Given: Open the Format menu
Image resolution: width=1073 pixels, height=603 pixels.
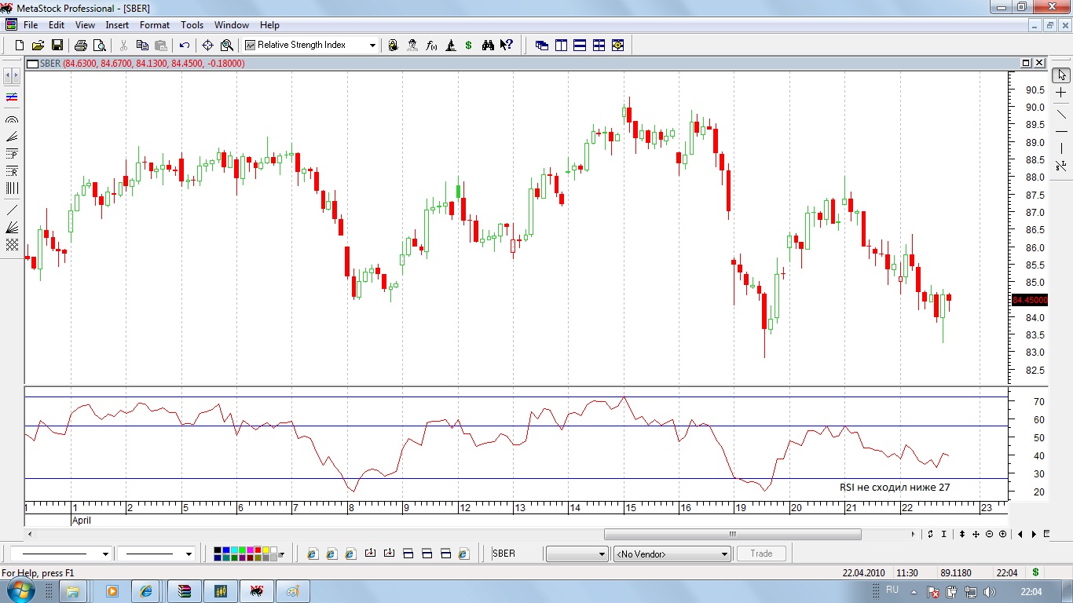Looking at the screenshot, I should [154, 25].
